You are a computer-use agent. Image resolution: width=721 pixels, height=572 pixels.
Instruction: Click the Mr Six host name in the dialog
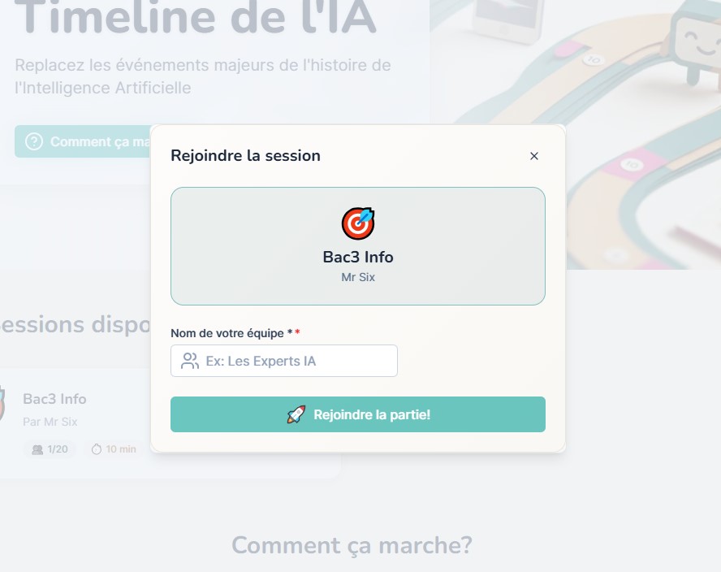(358, 277)
